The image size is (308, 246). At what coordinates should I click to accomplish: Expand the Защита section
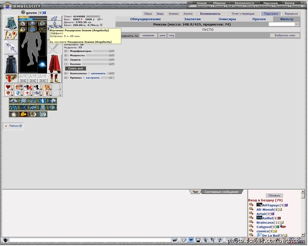(66, 59)
